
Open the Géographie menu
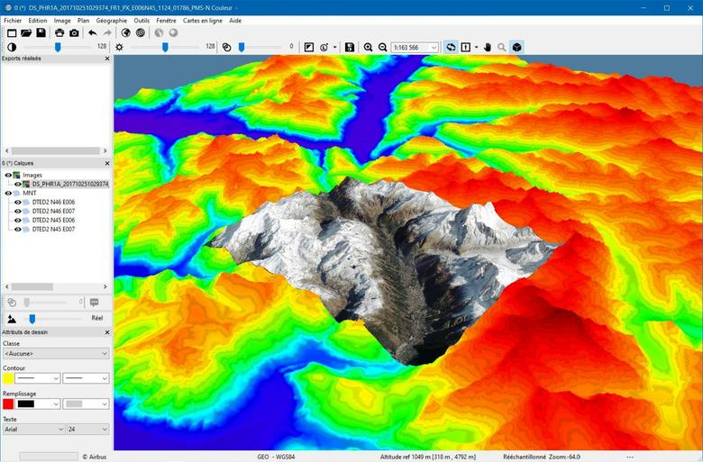(112, 21)
